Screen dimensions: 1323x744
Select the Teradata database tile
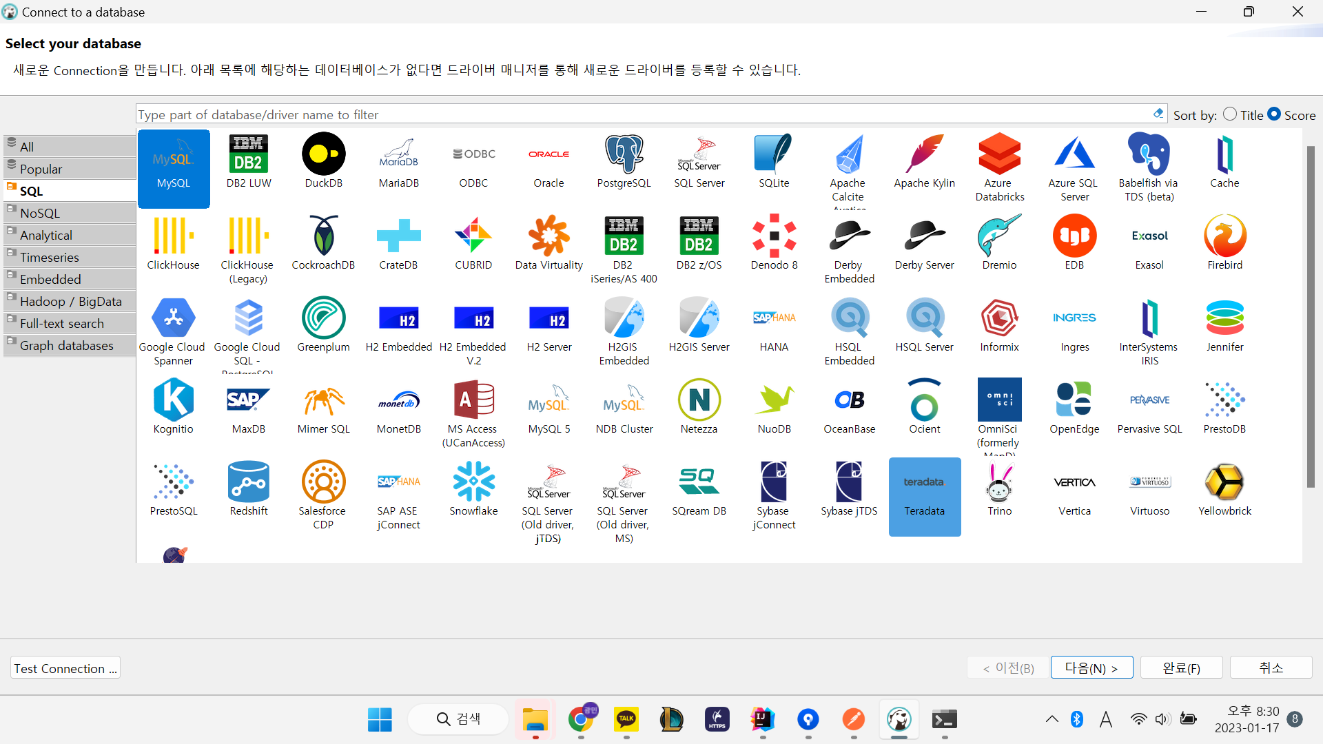click(924, 496)
